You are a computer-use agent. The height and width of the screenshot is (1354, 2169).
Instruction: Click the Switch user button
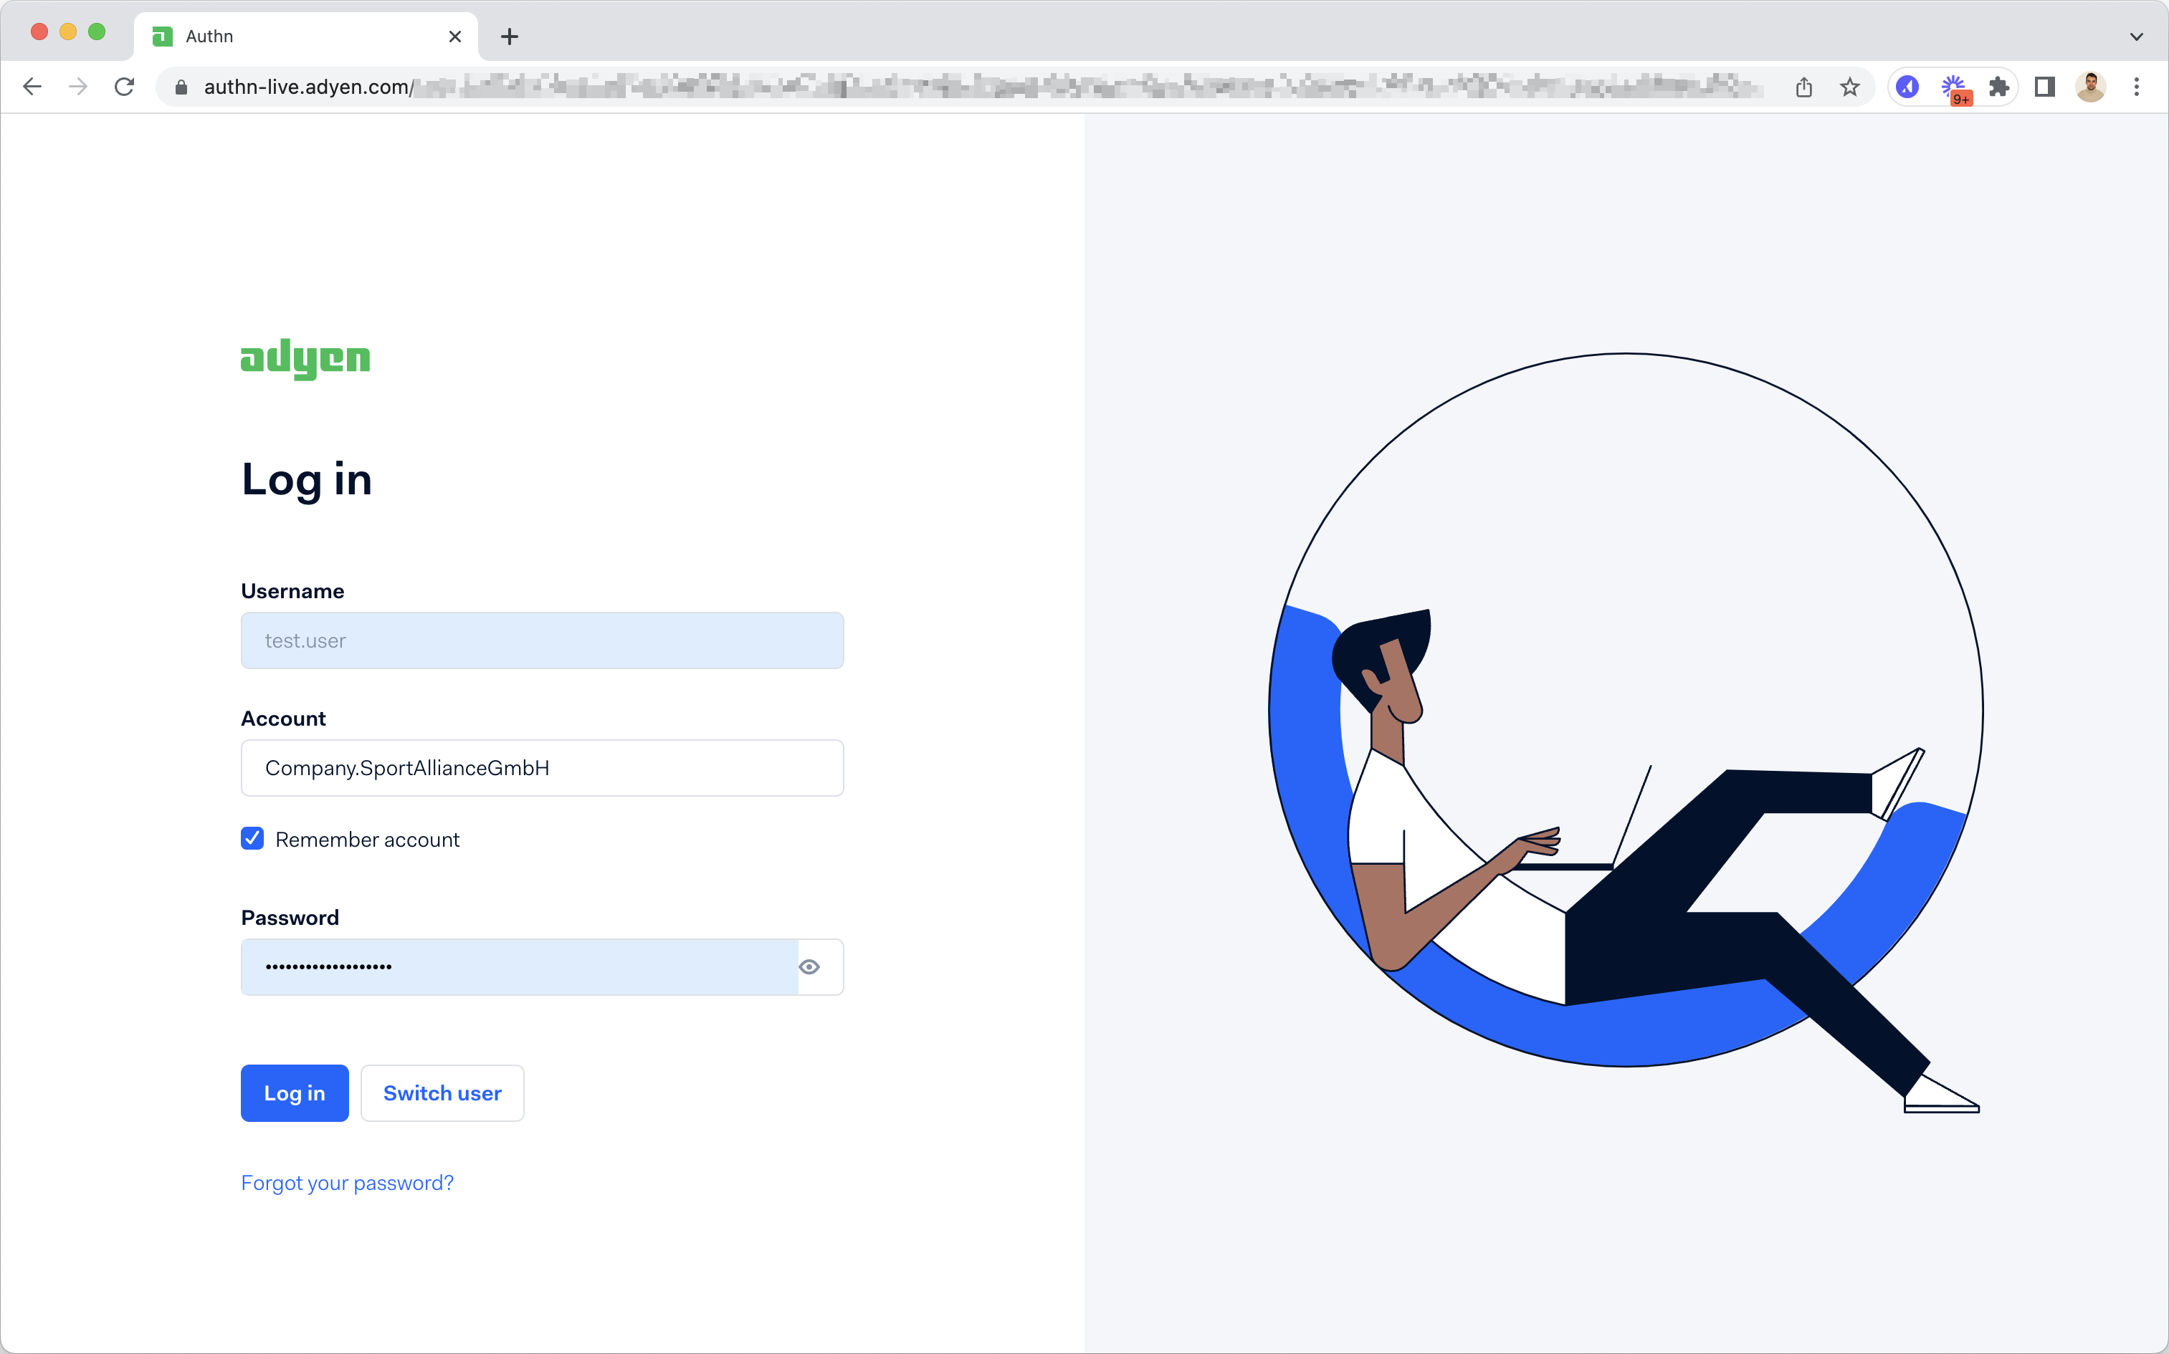point(442,1093)
